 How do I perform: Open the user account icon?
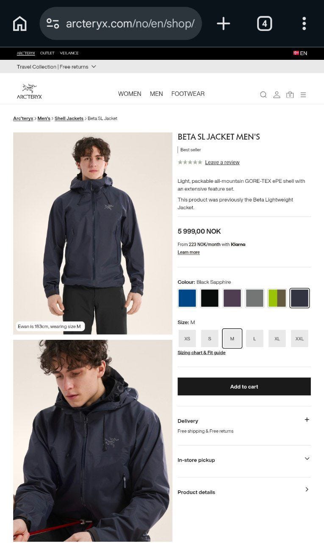277,95
